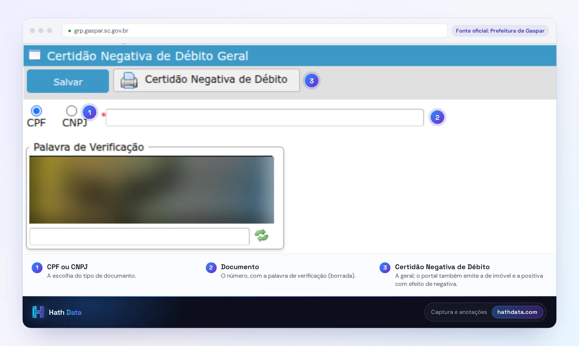
Task: Select the CNPJ radio button
Action: (72, 111)
